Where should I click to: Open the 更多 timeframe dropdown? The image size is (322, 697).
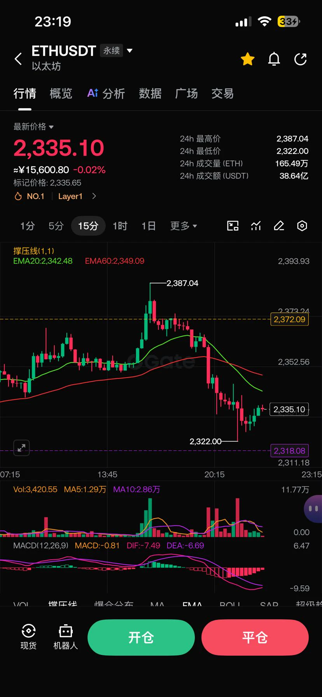[184, 226]
